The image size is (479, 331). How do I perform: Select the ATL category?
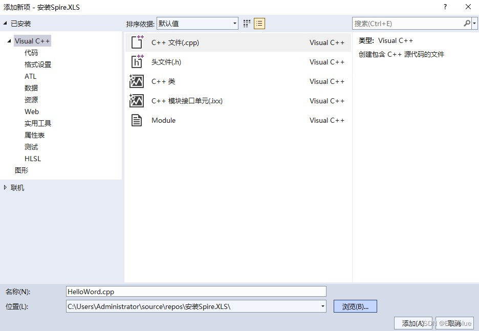coord(30,76)
